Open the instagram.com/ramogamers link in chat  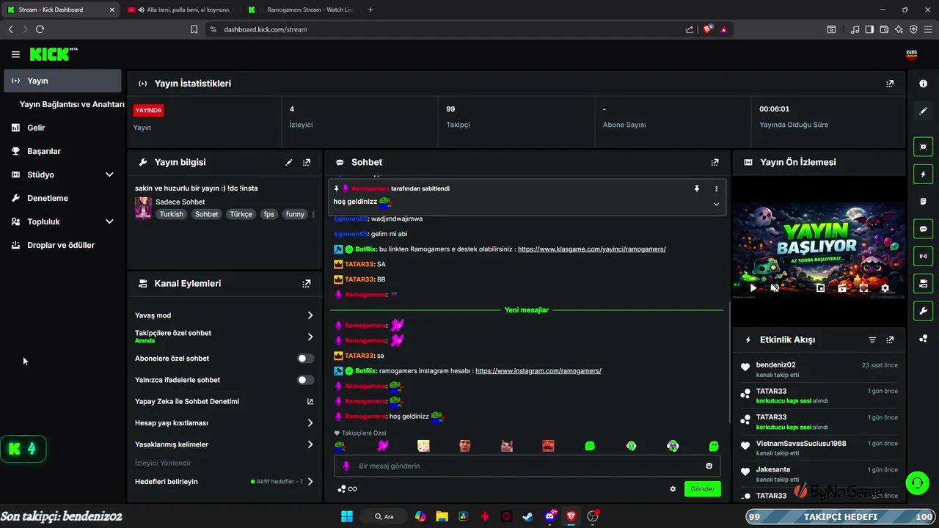pyautogui.click(x=538, y=371)
